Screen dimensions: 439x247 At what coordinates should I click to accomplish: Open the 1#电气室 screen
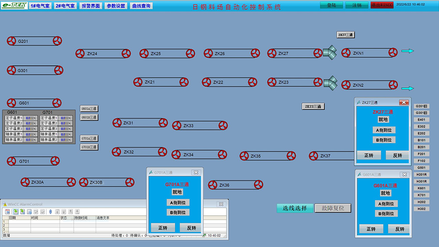(x=40, y=6)
